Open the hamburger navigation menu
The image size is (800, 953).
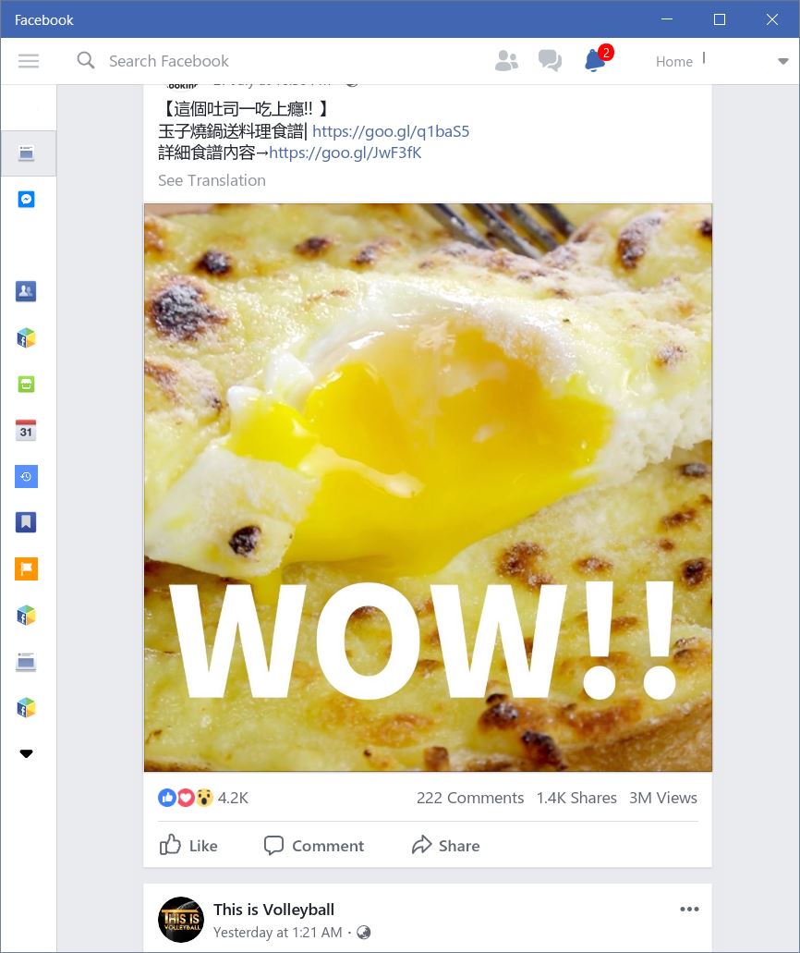pyautogui.click(x=28, y=61)
